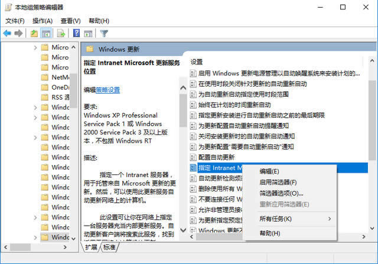Choose 编辑(E) in the context menu

270,171
